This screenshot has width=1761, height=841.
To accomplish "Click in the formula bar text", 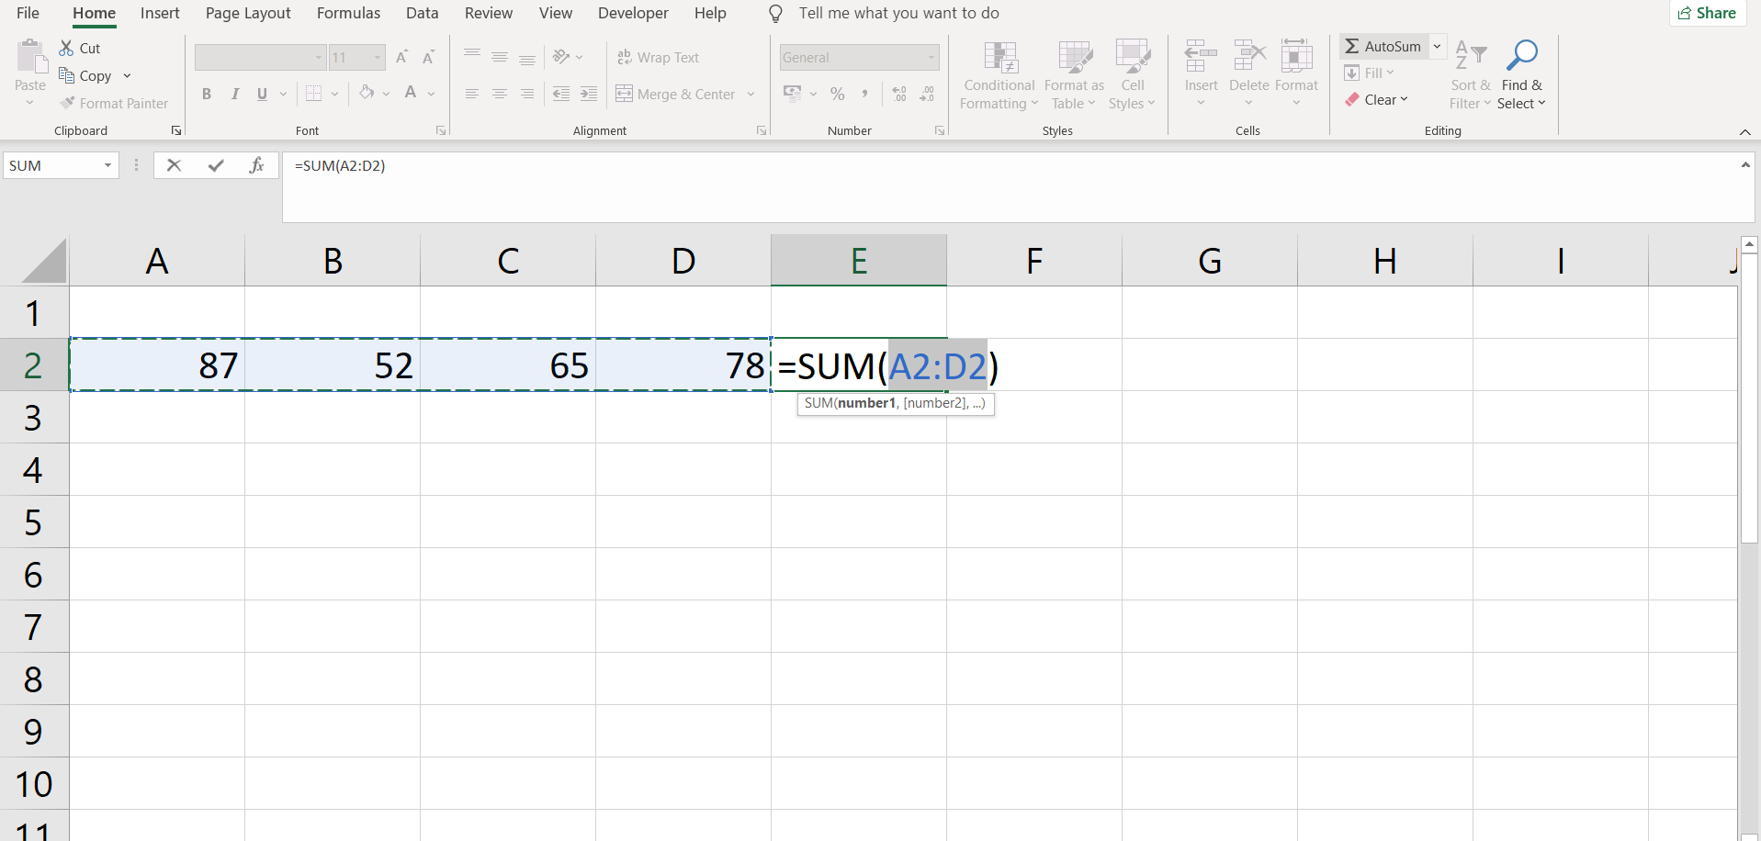I will (x=340, y=165).
